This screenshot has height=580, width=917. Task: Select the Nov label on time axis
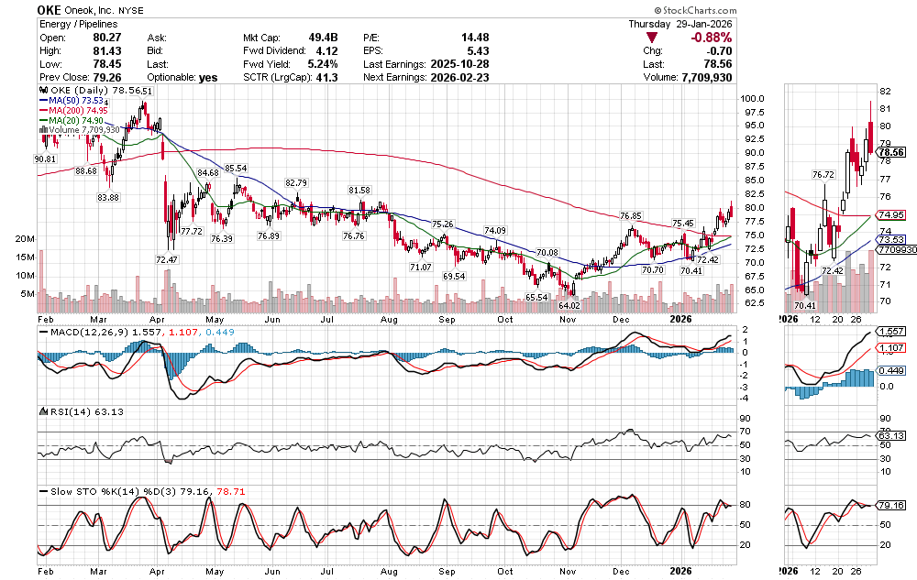[568, 321]
